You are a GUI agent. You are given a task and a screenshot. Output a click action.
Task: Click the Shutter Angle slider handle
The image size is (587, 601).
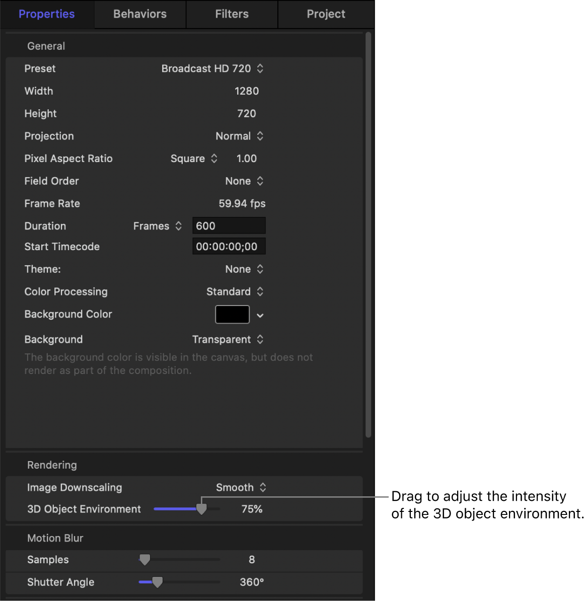[158, 582]
